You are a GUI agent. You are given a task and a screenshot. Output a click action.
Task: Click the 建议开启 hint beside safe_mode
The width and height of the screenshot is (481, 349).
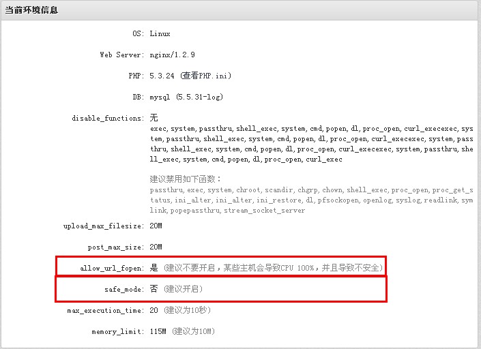181,289
